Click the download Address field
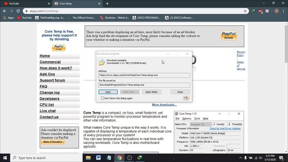This screenshot has height=162, width=288. [x=144, y=75]
